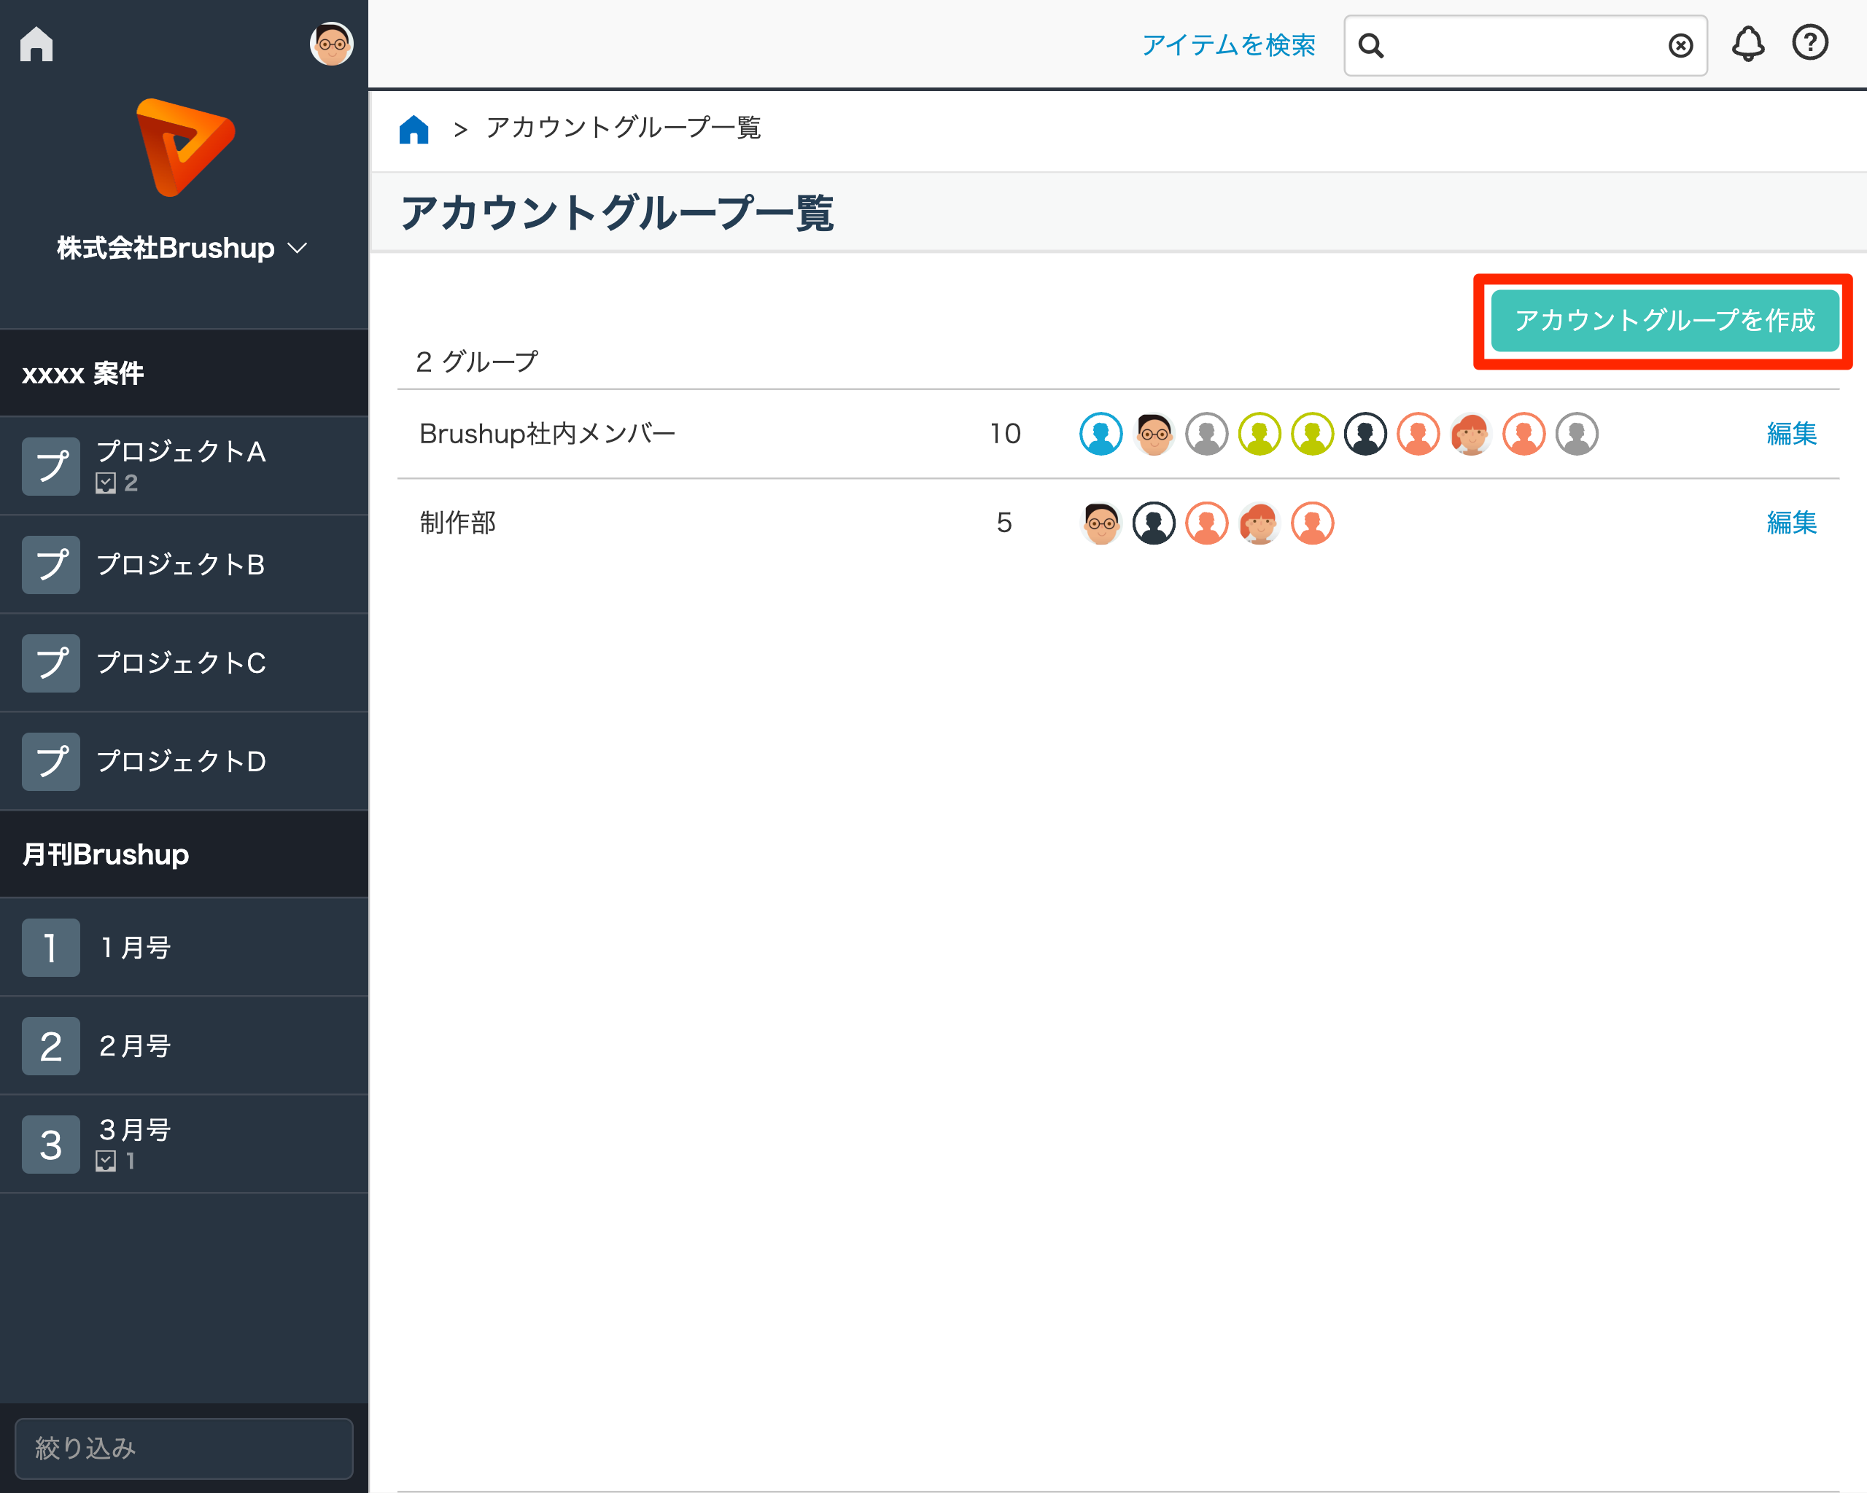Click the orange Brushup logo
This screenshot has height=1493, width=1867.
tap(185, 147)
